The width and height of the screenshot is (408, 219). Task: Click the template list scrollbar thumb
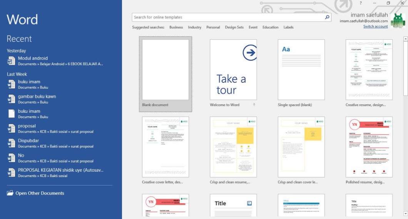click(405, 68)
